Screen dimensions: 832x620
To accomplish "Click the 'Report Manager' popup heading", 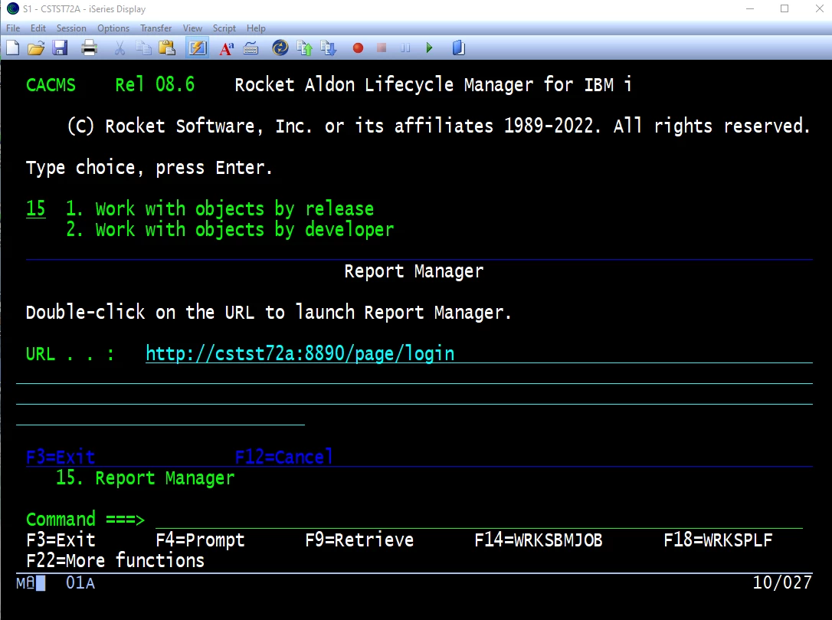I will point(414,271).
